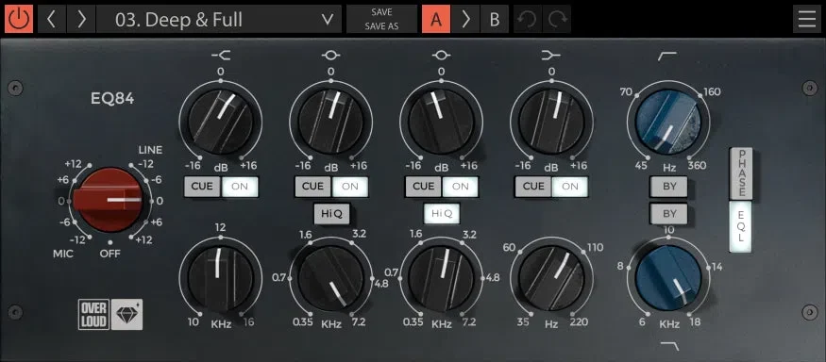Toggle the EQL switch
826x362 pixels.
741,227
